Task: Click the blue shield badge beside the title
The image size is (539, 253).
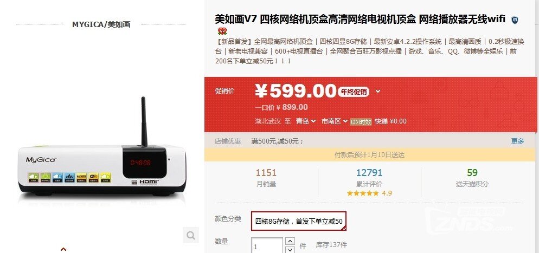Action: [515, 20]
